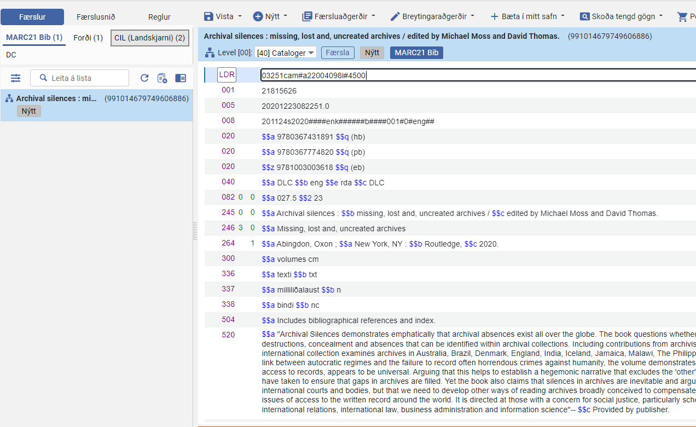Viewport: 696px width, 427px height.
Task: Select the DC tab
Action: tap(11, 55)
